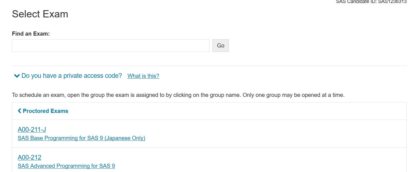418x172 pixels.
Task: Click the "Select Exam" page heading
Action: coord(40,14)
